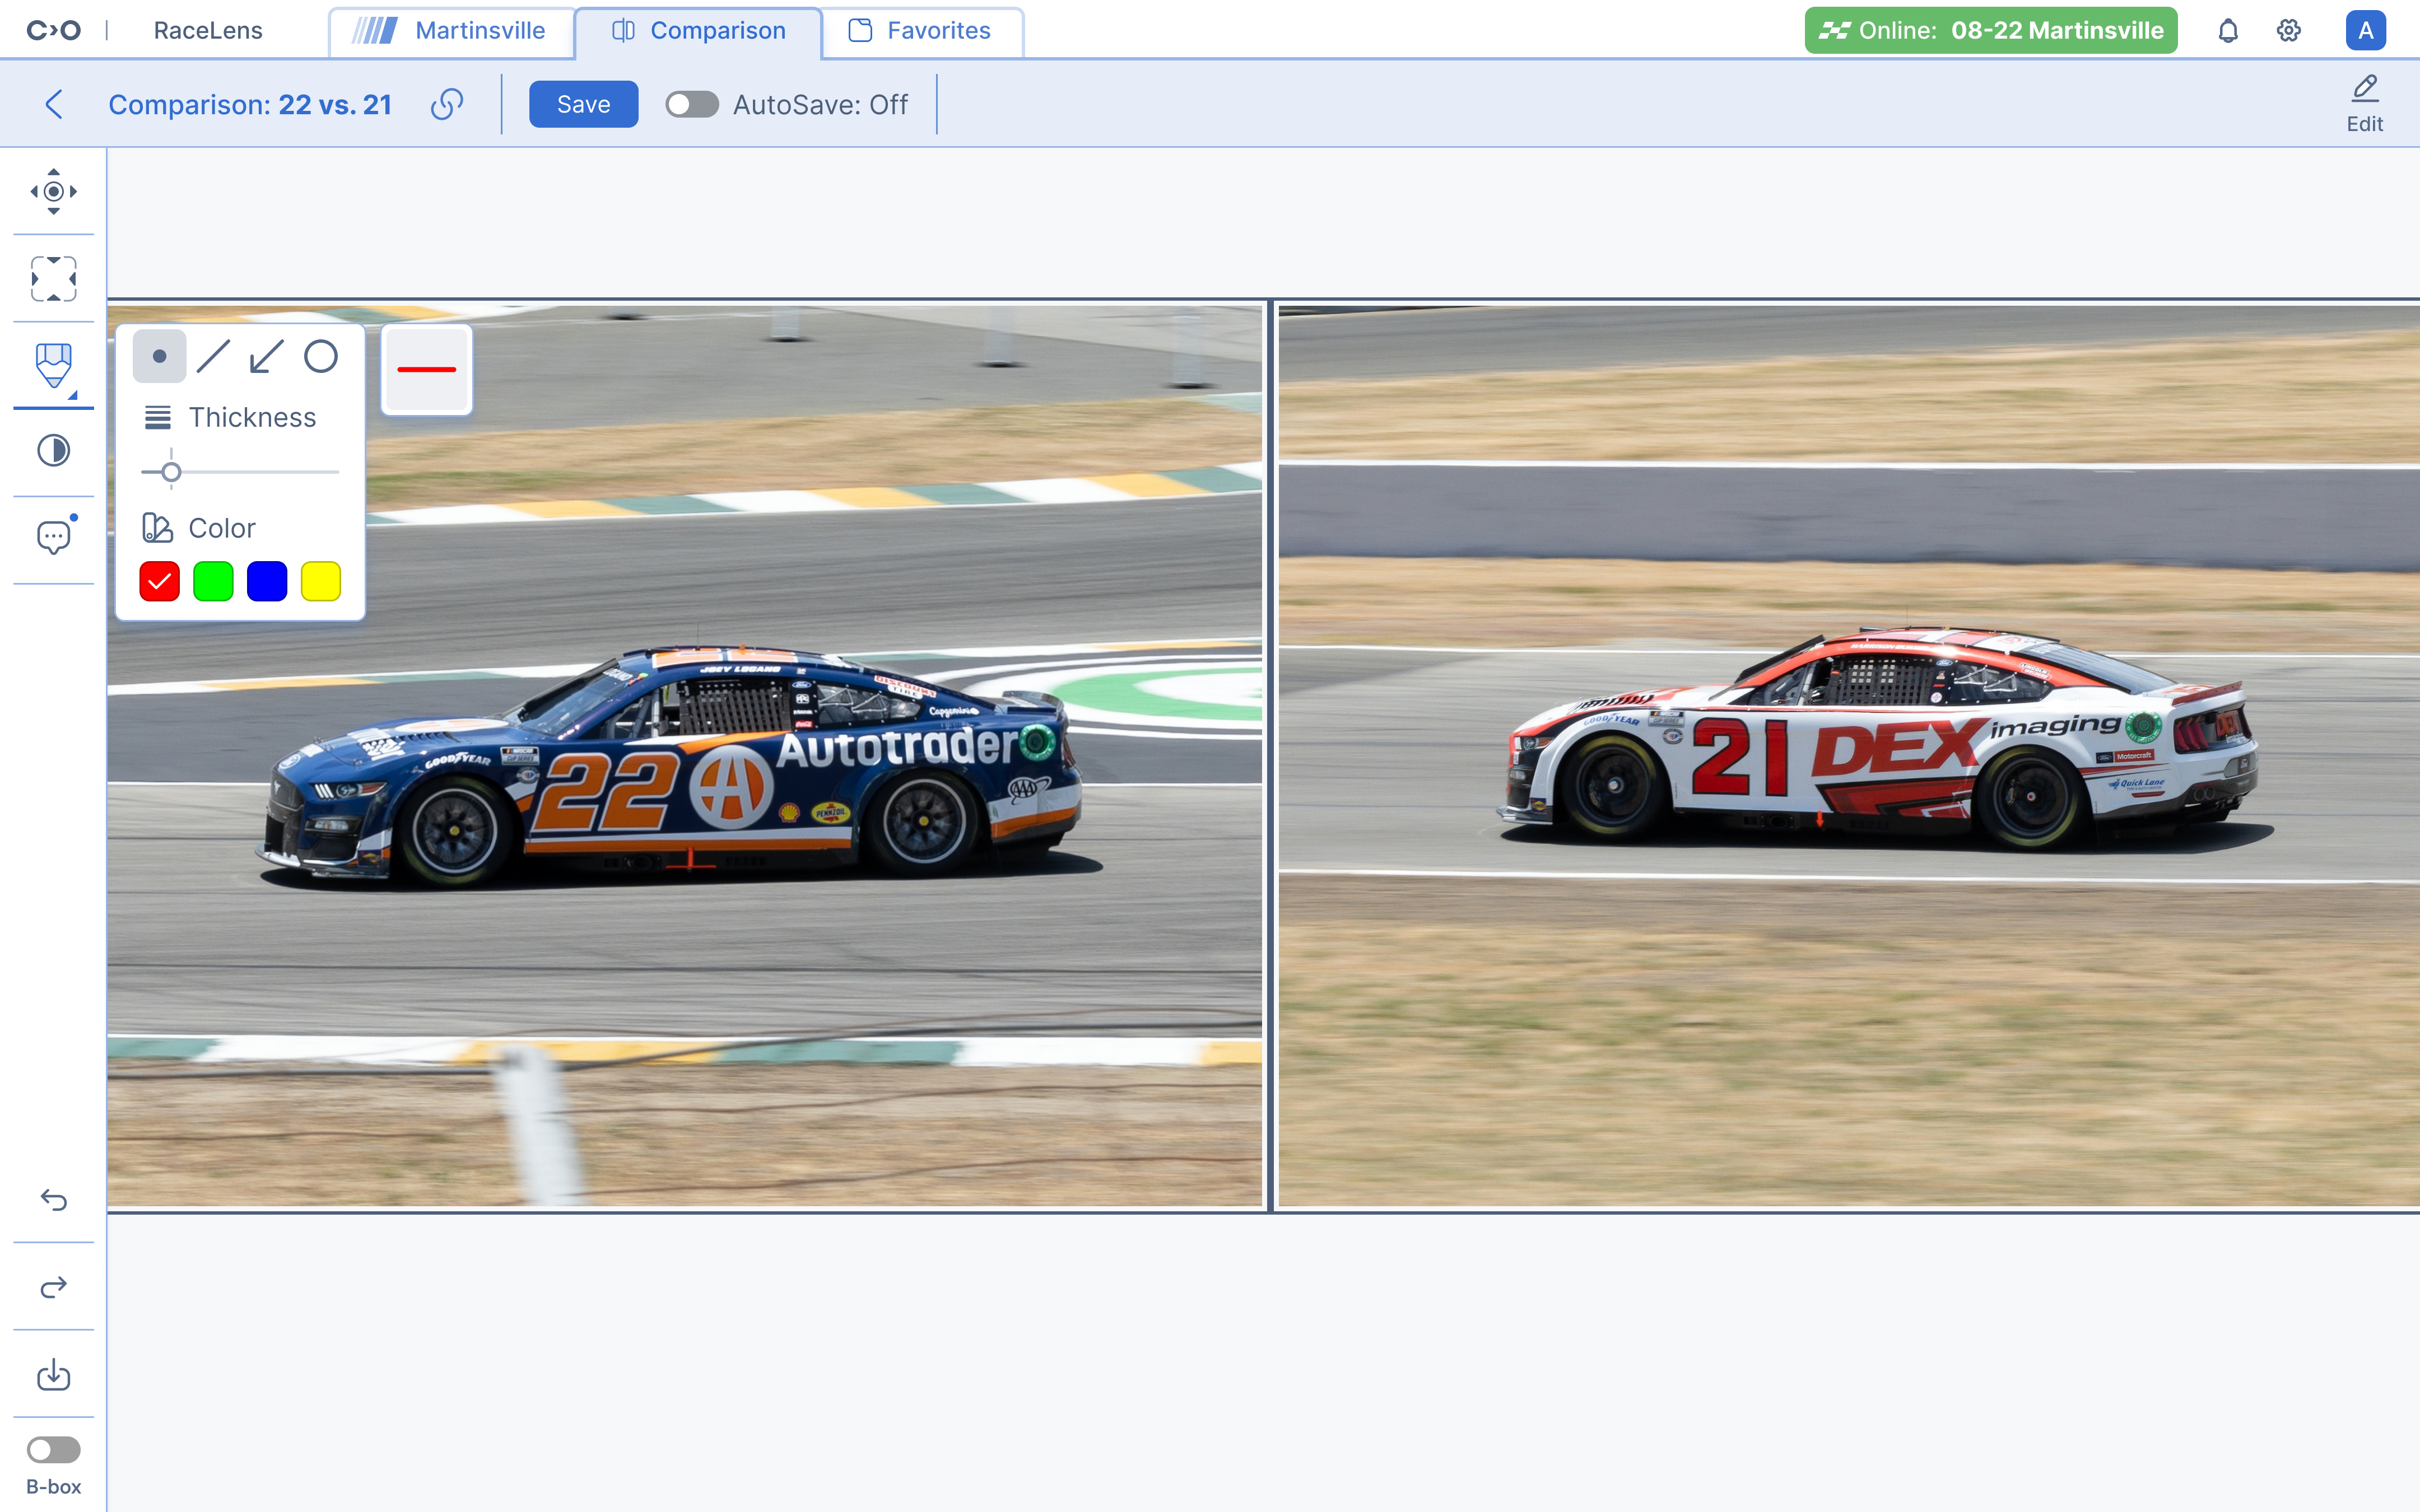This screenshot has width=2420, height=1512.
Task: Click the AutoSave: Off label
Action: (x=820, y=104)
